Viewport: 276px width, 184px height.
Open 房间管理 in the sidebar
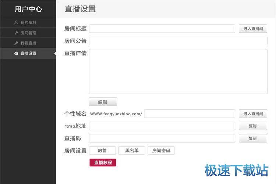click(x=28, y=33)
